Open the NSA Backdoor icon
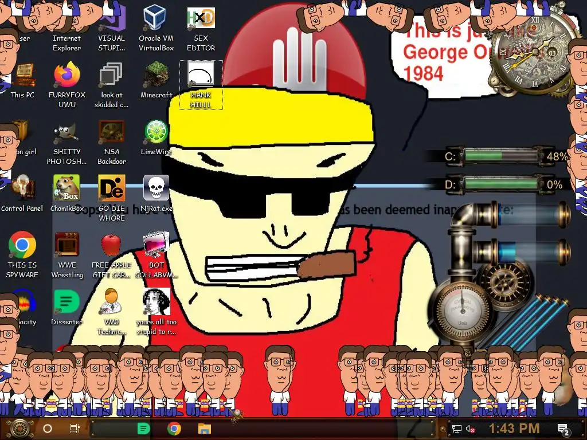 pos(112,142)
